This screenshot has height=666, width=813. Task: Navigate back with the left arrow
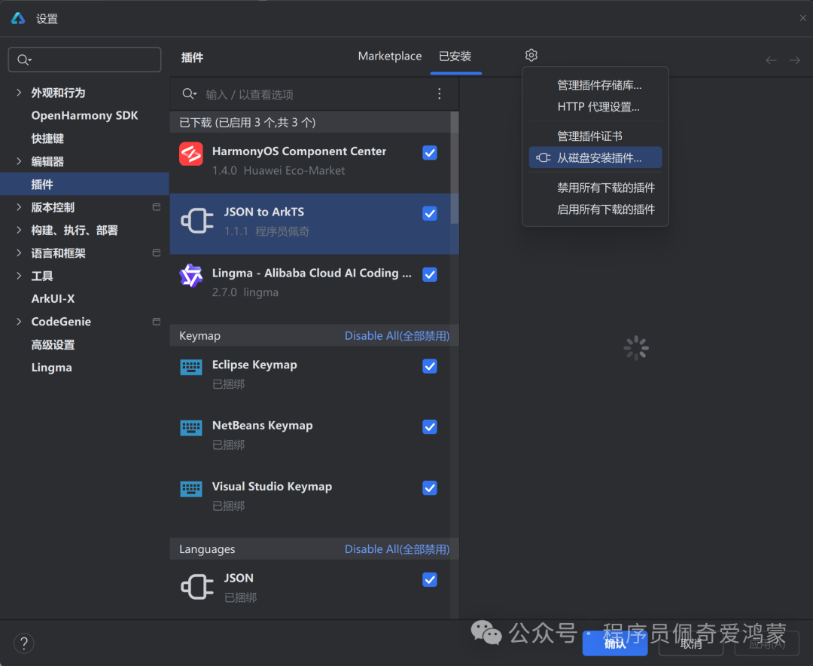click(771, 60)
